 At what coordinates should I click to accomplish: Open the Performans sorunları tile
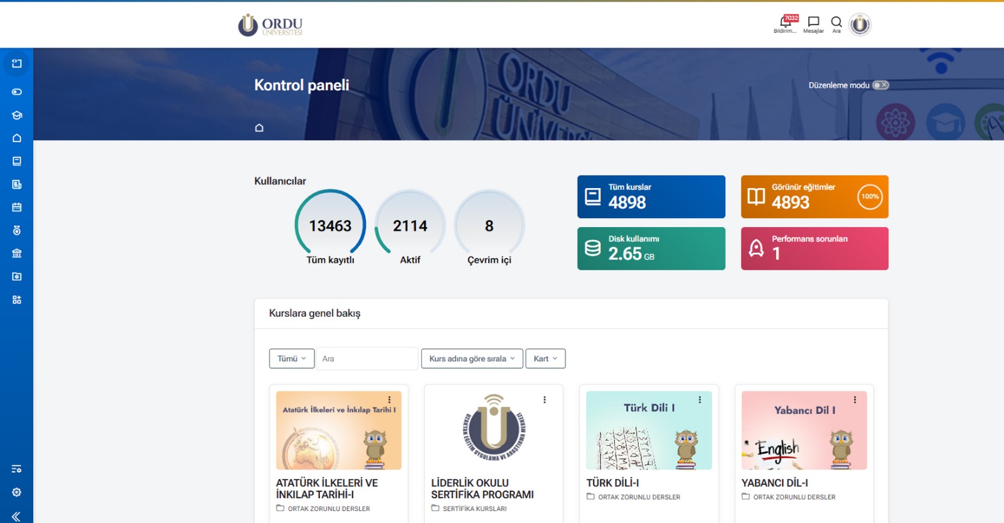click(x=814, y=248)
